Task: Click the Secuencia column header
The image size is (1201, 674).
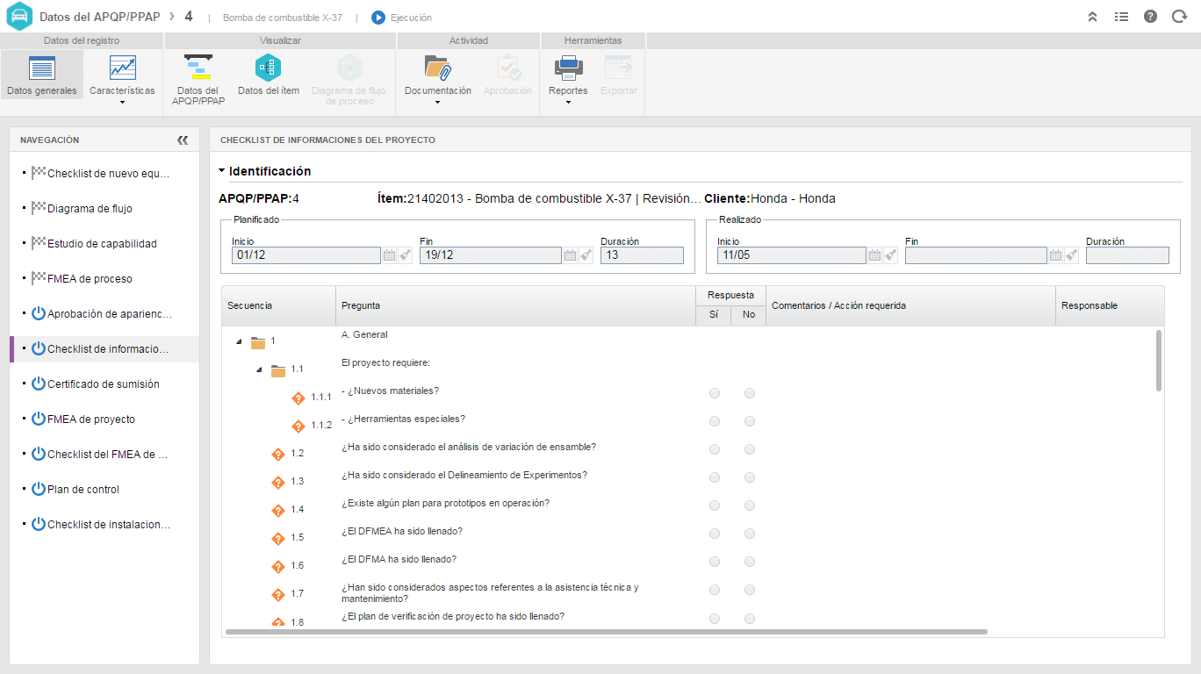Action: click(278, 305)
